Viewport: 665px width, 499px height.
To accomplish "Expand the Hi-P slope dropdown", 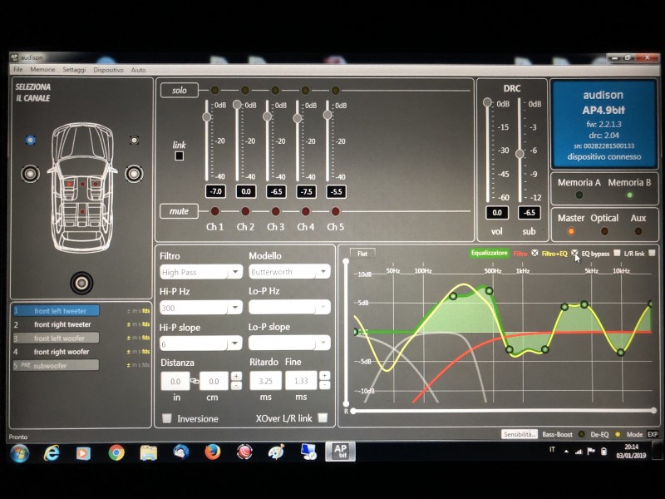I will point(201,343).
